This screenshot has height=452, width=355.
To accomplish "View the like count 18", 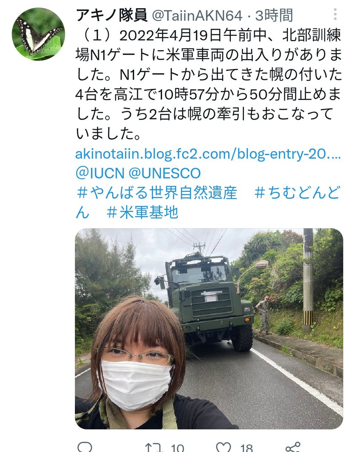I will point(246,448).
